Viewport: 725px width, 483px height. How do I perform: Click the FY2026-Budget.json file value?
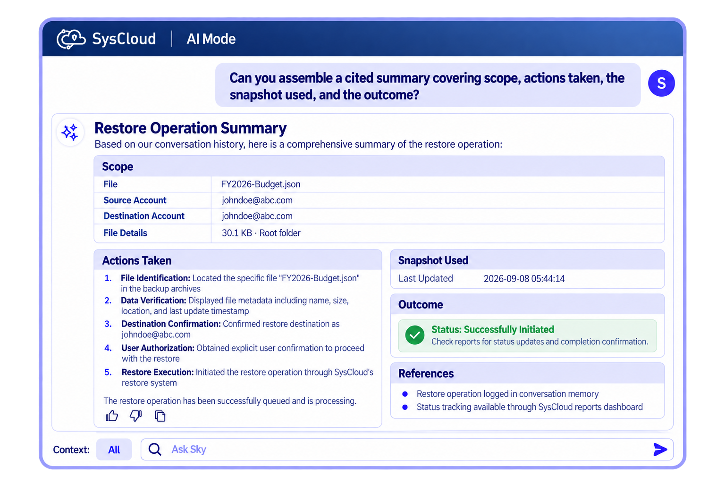click(x=261, y=184)
